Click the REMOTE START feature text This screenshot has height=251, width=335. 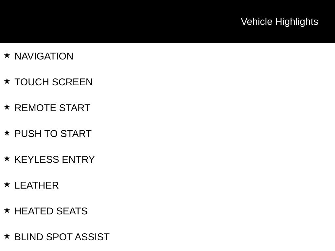[x=52, y=108]
